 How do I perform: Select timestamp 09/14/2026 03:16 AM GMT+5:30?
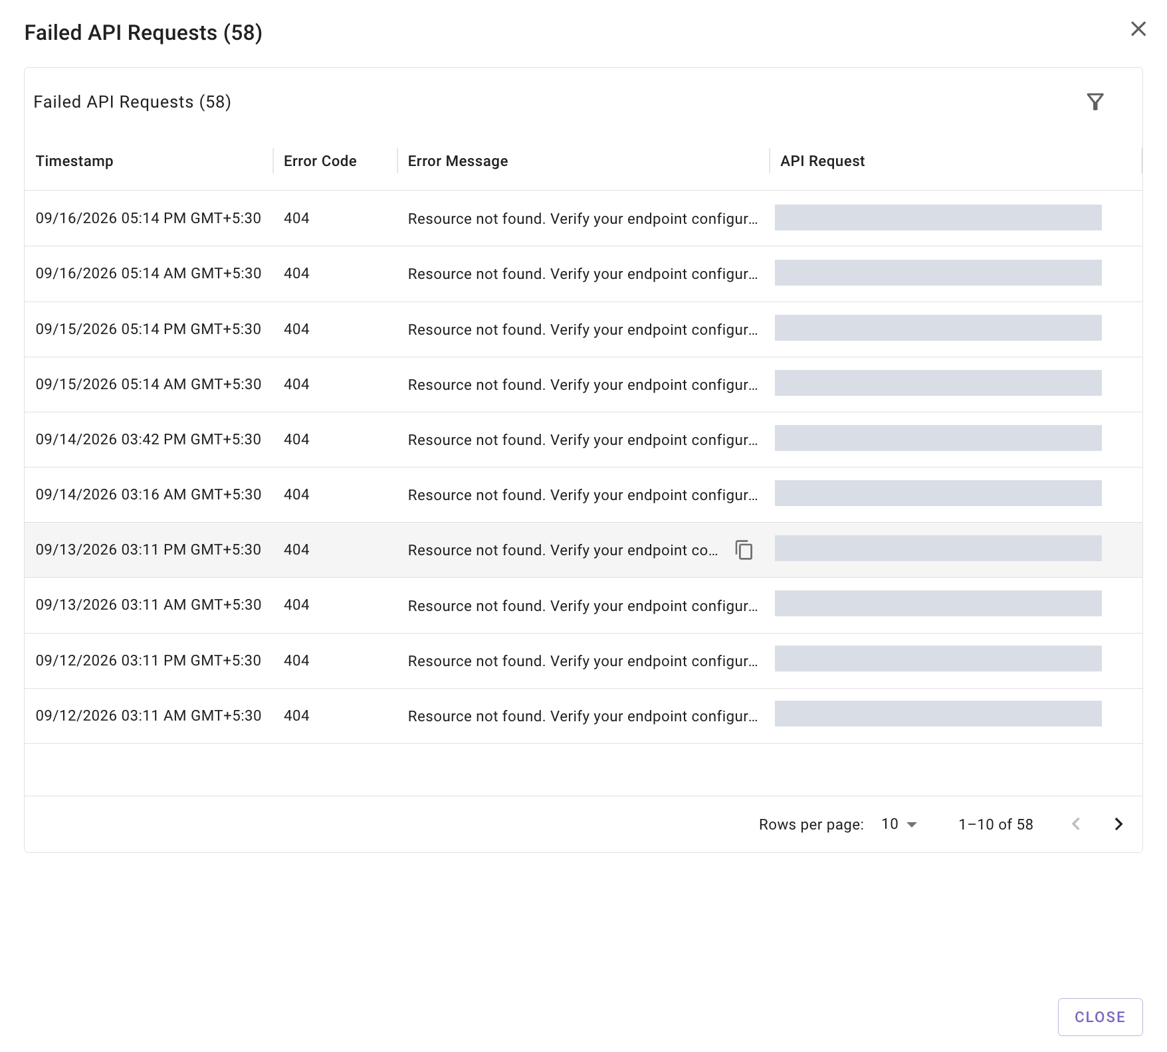point(148,494)
